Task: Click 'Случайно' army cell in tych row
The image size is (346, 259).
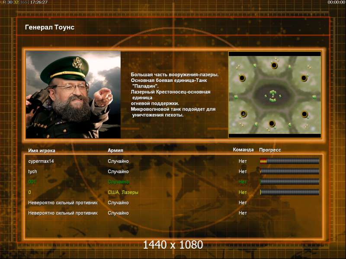Action: pos(118,171)
